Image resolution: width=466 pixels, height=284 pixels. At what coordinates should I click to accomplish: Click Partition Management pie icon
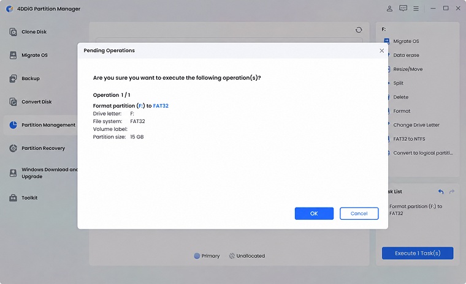pyautogui.click(x=13, y=125)
